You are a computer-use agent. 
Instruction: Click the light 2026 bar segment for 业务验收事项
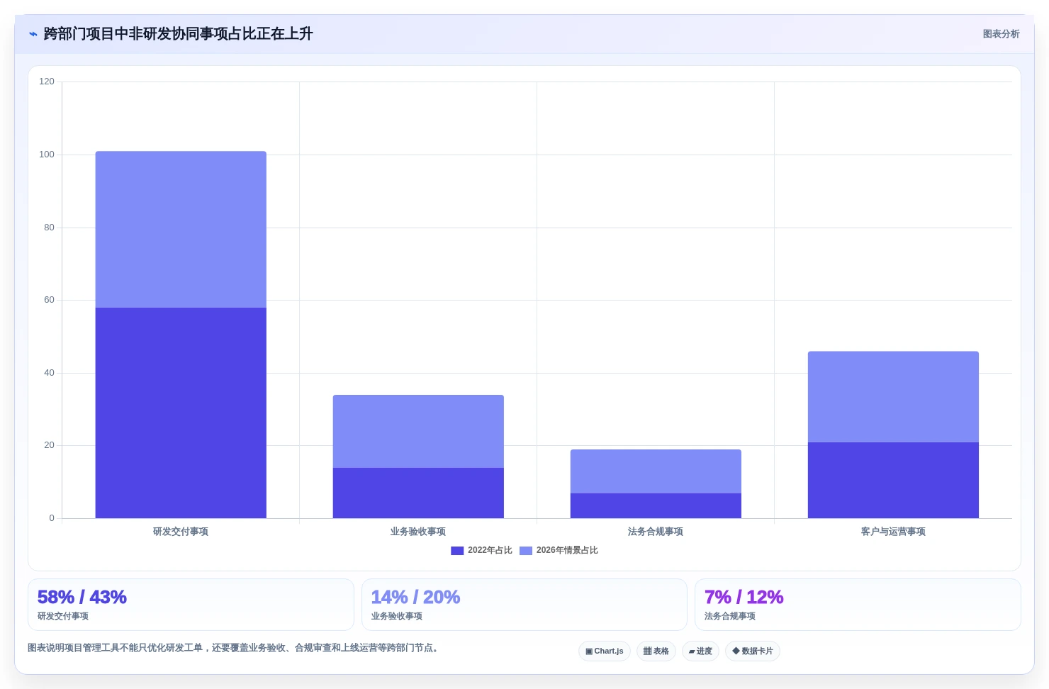[x=418, y=431]
